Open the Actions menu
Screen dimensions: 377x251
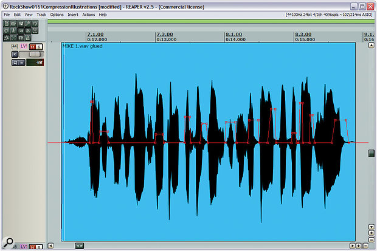89,15
